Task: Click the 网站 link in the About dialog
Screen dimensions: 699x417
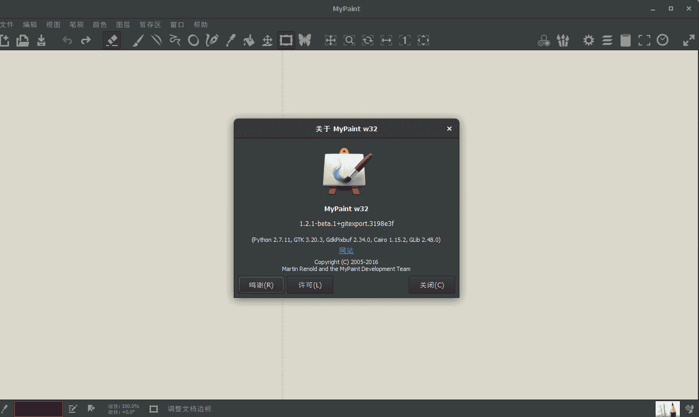Action: pos(346,250)
